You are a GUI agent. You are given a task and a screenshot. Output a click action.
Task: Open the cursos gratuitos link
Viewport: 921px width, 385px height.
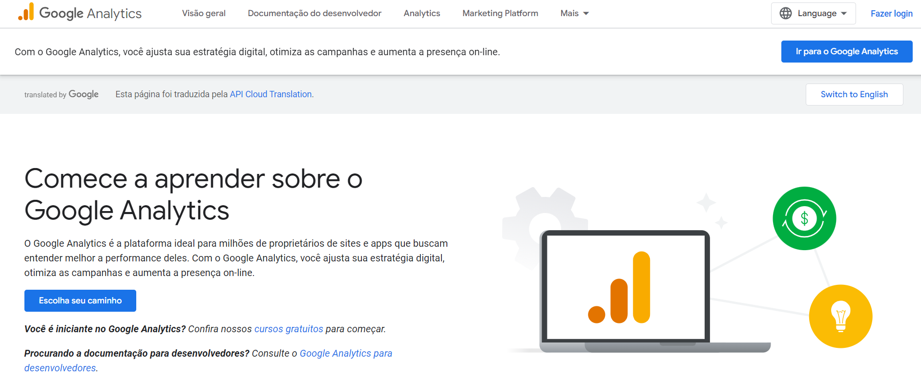click(289, 329)
